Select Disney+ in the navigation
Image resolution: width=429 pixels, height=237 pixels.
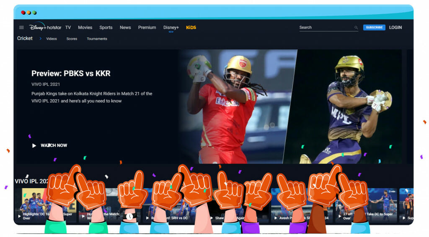(171, 27)
